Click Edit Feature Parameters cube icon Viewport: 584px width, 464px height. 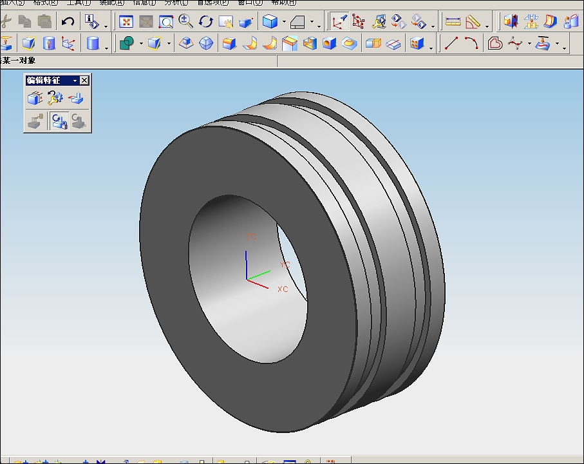pos(35,99)
